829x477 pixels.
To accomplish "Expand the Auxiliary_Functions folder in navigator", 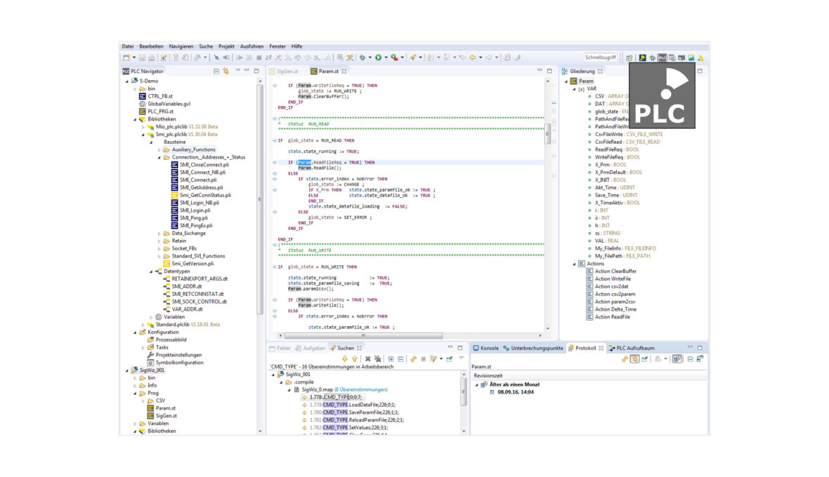I will click(x=159, y=149).
